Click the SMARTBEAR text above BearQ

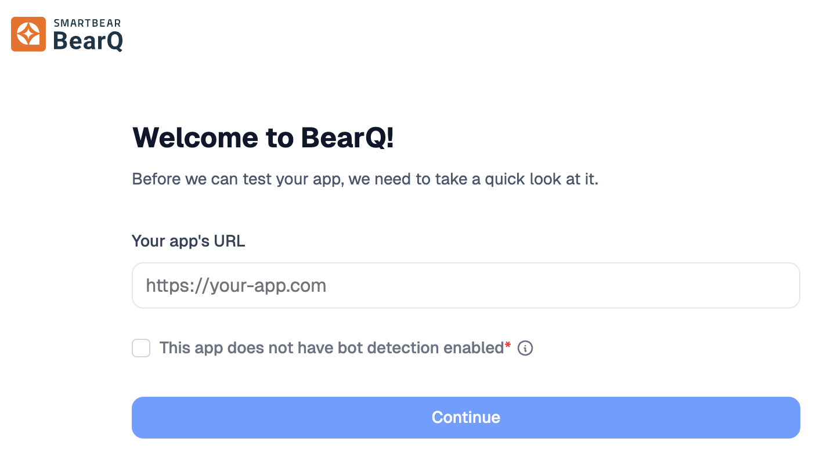86,22
